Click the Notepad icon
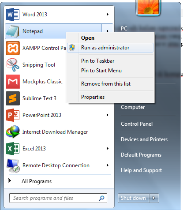Image resolution: width=183 pixels, height=210 pixels. [13, 31]
